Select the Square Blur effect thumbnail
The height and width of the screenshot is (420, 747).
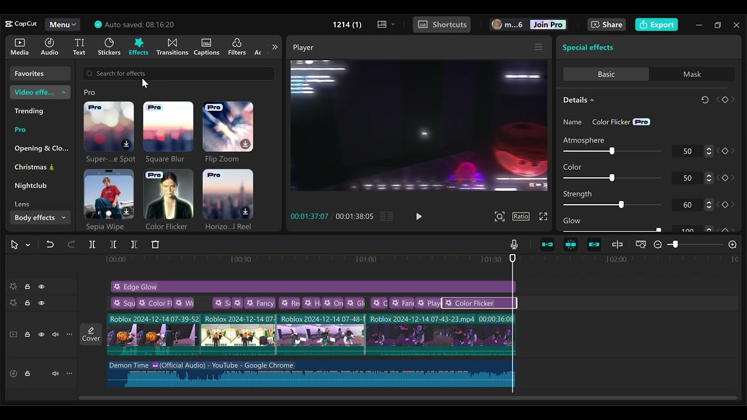pos(168,127)
